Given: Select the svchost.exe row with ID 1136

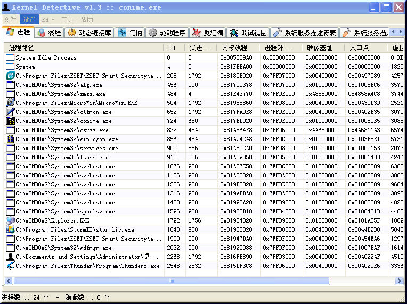Looking at the screenshot, I should [203, 175].
